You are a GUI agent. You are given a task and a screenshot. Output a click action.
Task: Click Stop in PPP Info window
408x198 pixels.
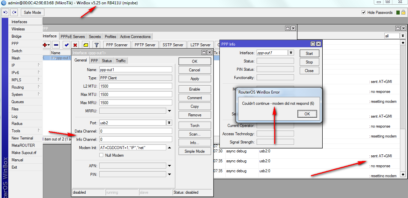tap(309, 62)
